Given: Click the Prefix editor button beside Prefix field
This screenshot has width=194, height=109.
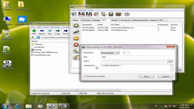Looking at the screenshot, I should click(170, 61).
